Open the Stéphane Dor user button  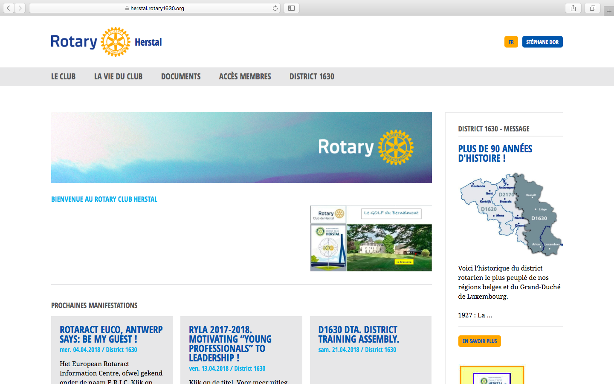[542, 42]
